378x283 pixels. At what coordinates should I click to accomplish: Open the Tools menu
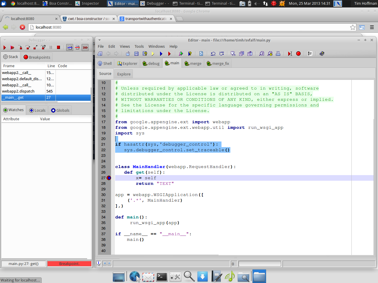pyautogui.click(x=139, y=46)
